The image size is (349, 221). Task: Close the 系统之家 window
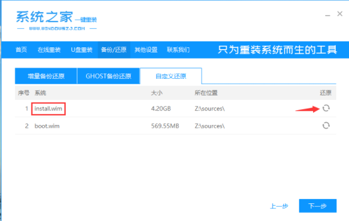point(339,14)
